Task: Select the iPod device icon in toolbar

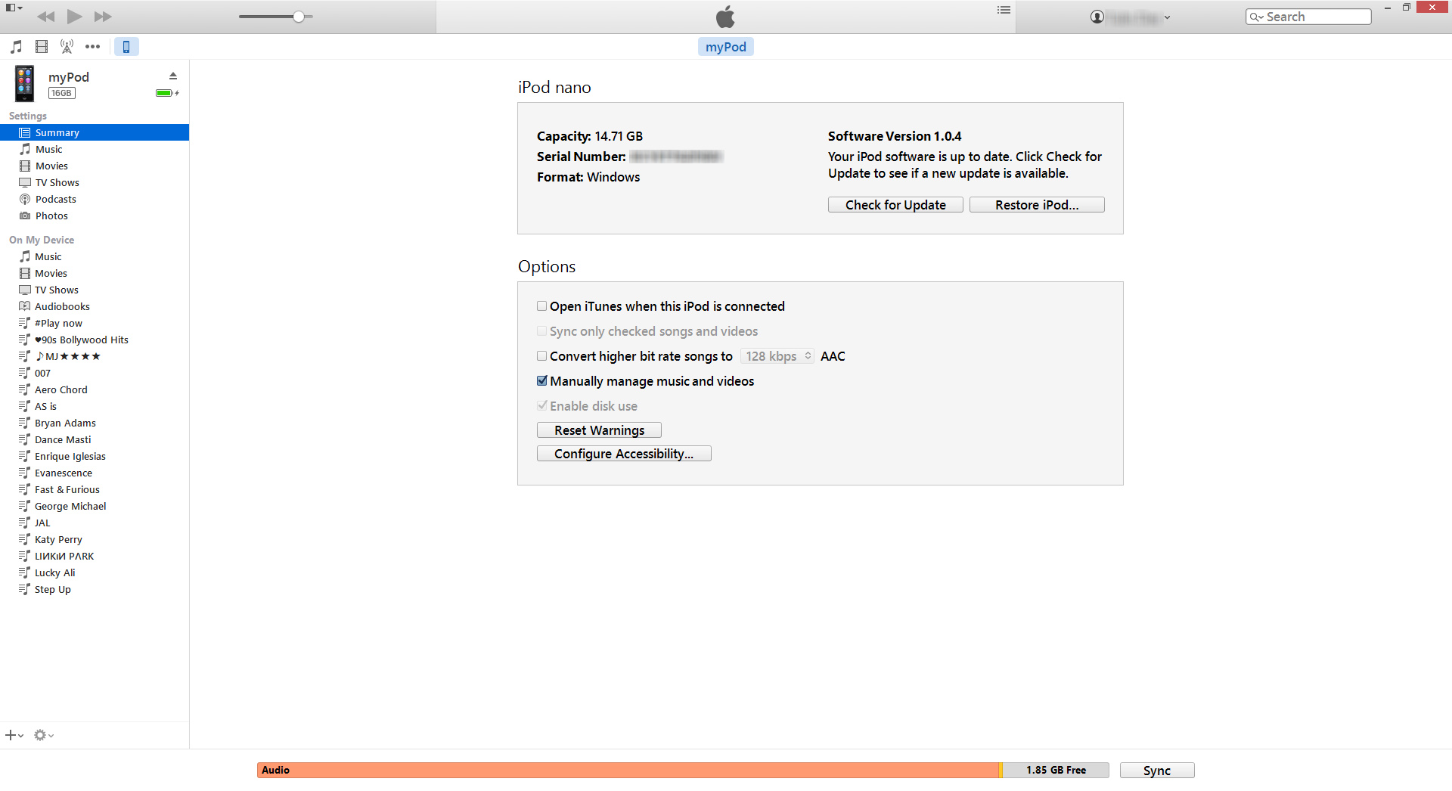Action: pyautogui.click(x=126, y=47)
